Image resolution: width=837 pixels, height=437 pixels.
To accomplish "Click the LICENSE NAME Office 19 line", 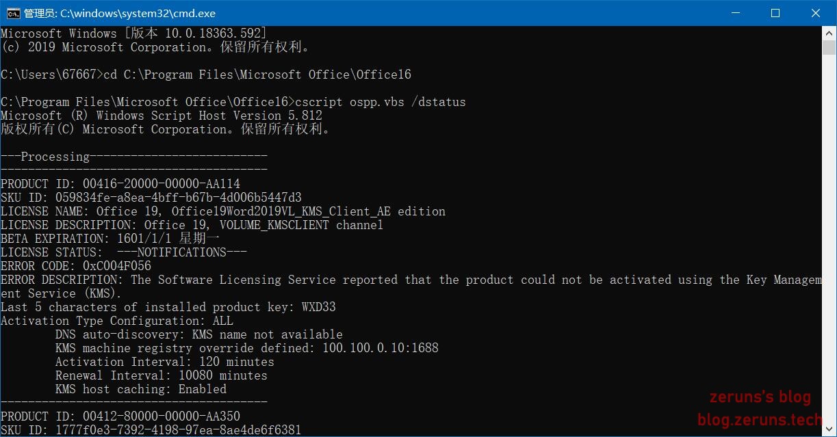I will (222, 211).
